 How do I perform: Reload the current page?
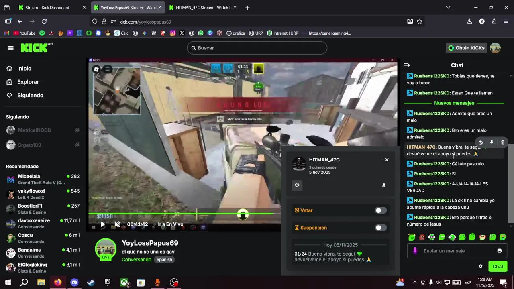click(44, 22)
